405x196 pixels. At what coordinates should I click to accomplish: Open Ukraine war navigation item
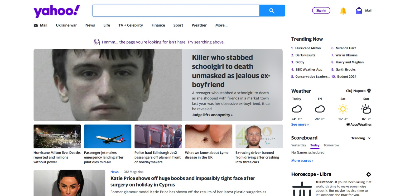point(66,25)
